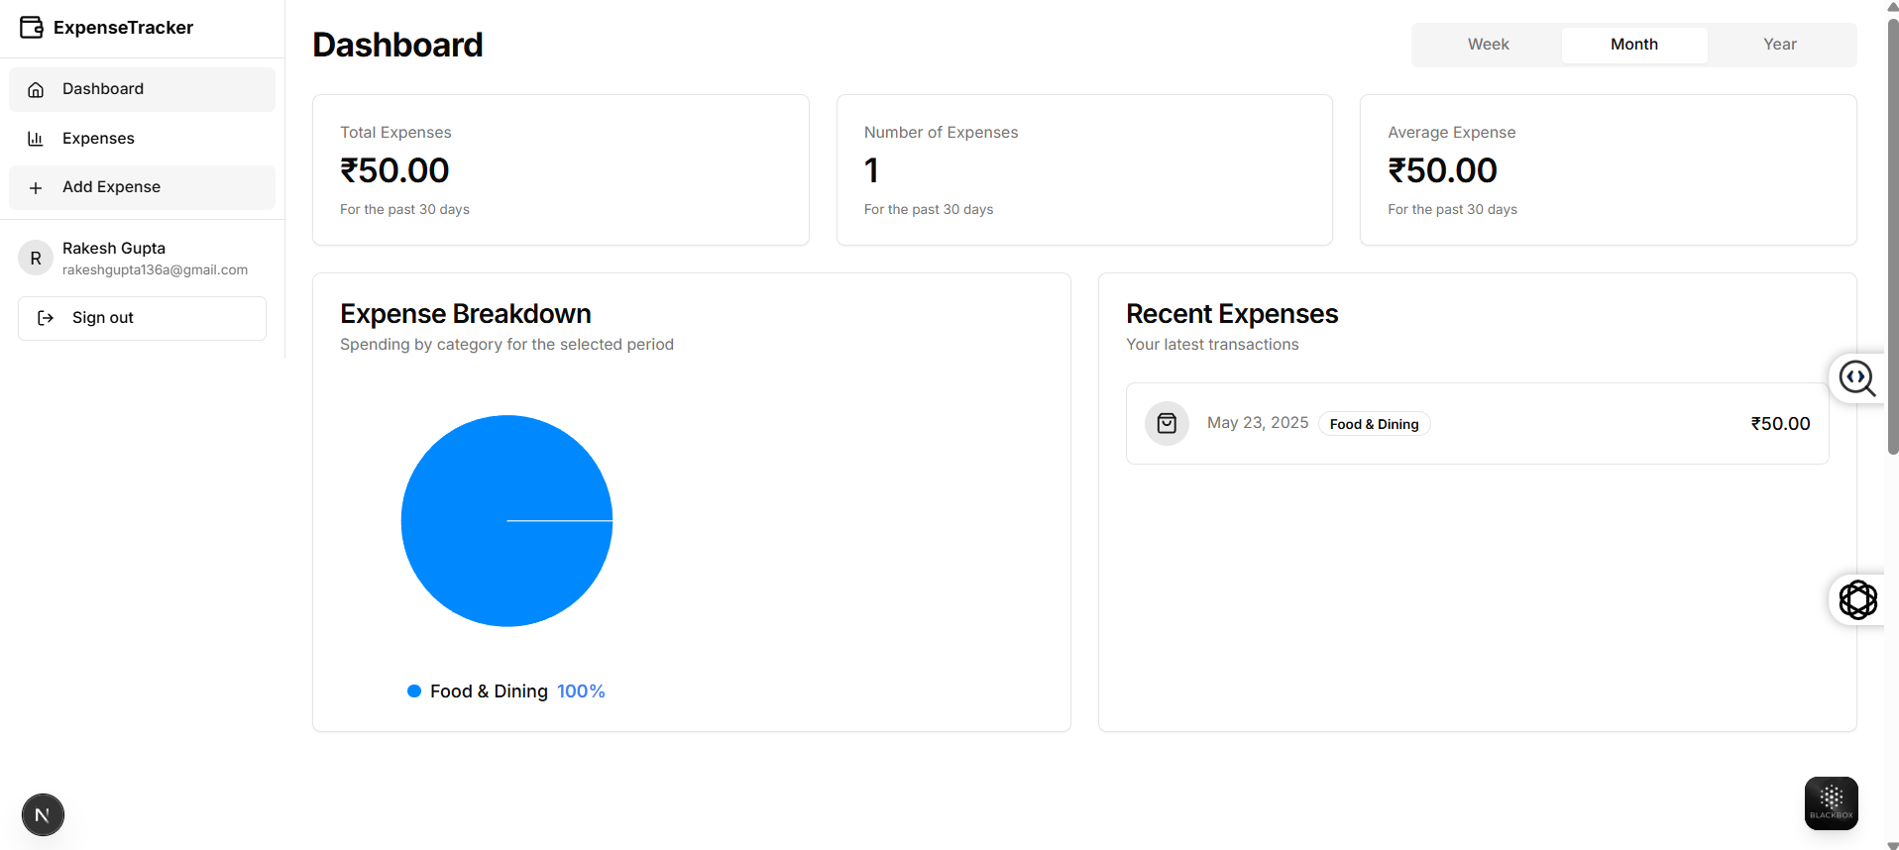1899x850 pixels.
Task: Switch to the Week period tab
Action: pyautogui.click(x=1488, y=45)
